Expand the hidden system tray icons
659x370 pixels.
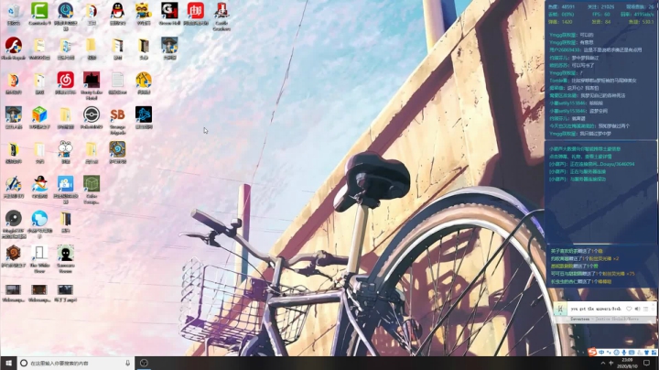coord(602,363)
